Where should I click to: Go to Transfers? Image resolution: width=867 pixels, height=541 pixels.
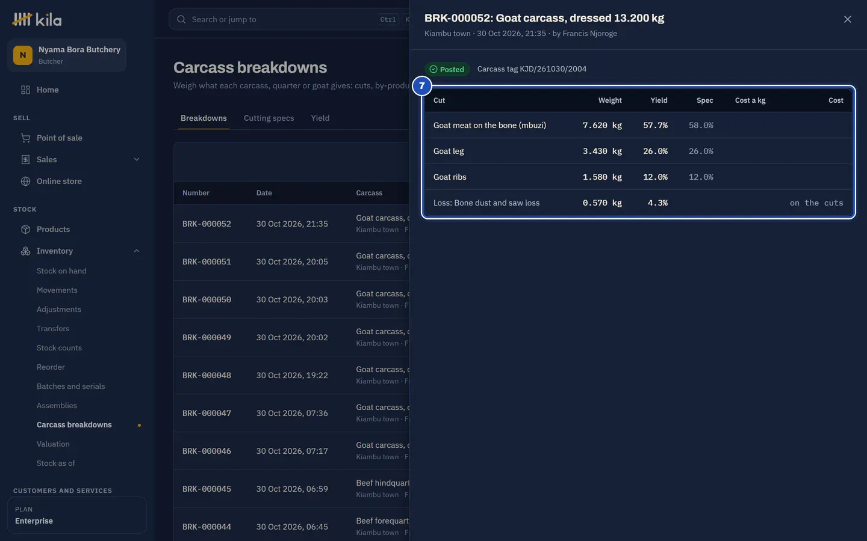pos(53,328)
